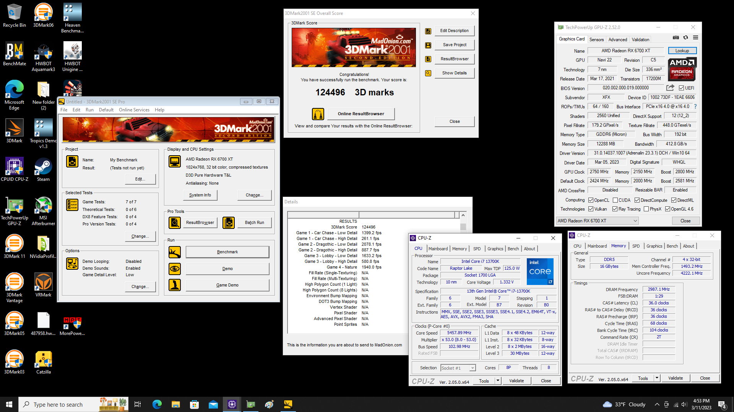Open TechPowerUp GPU-Z desktop icon
The image size is (734, 412).
click(x=15, y=211)
